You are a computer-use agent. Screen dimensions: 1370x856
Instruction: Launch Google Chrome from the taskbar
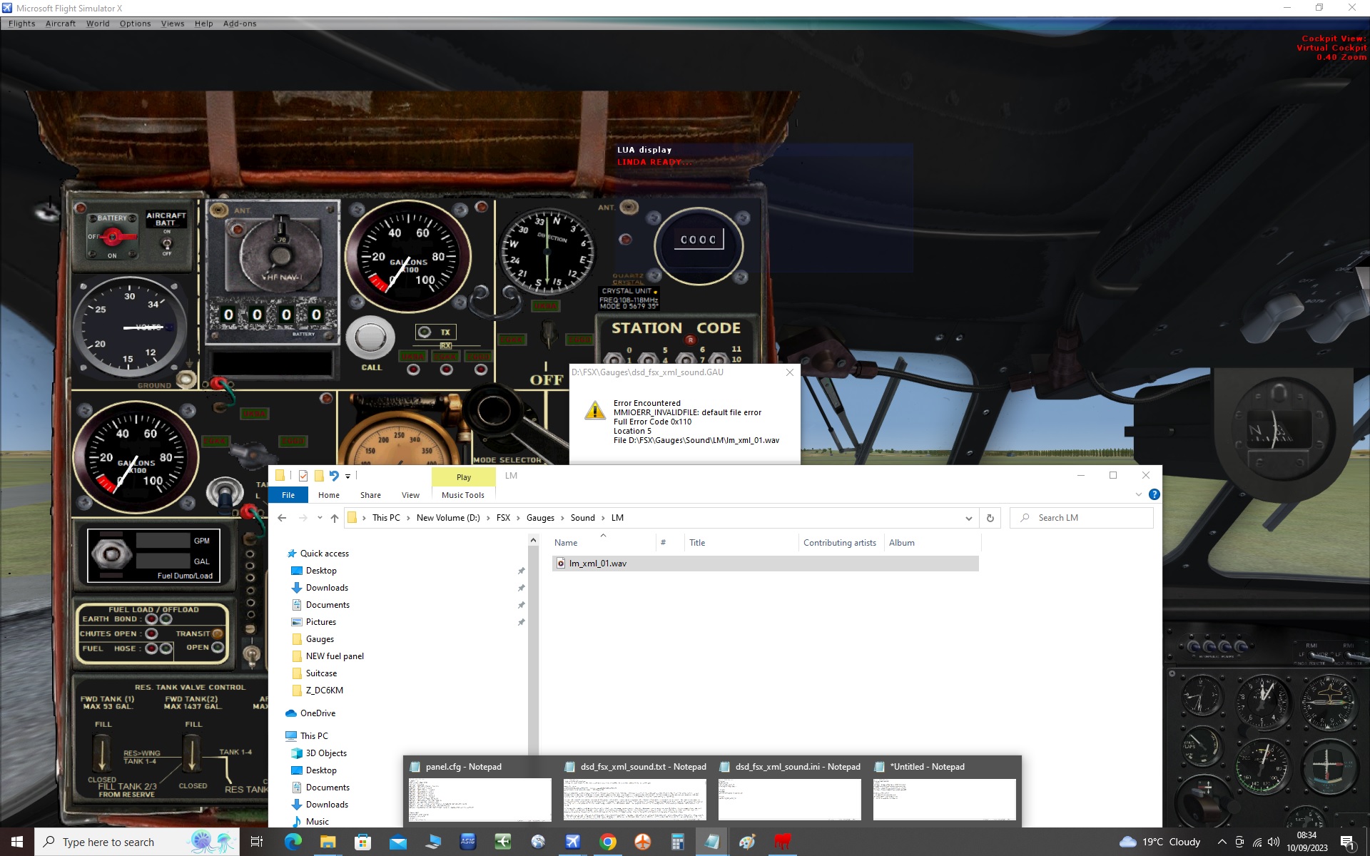point(607,842)
